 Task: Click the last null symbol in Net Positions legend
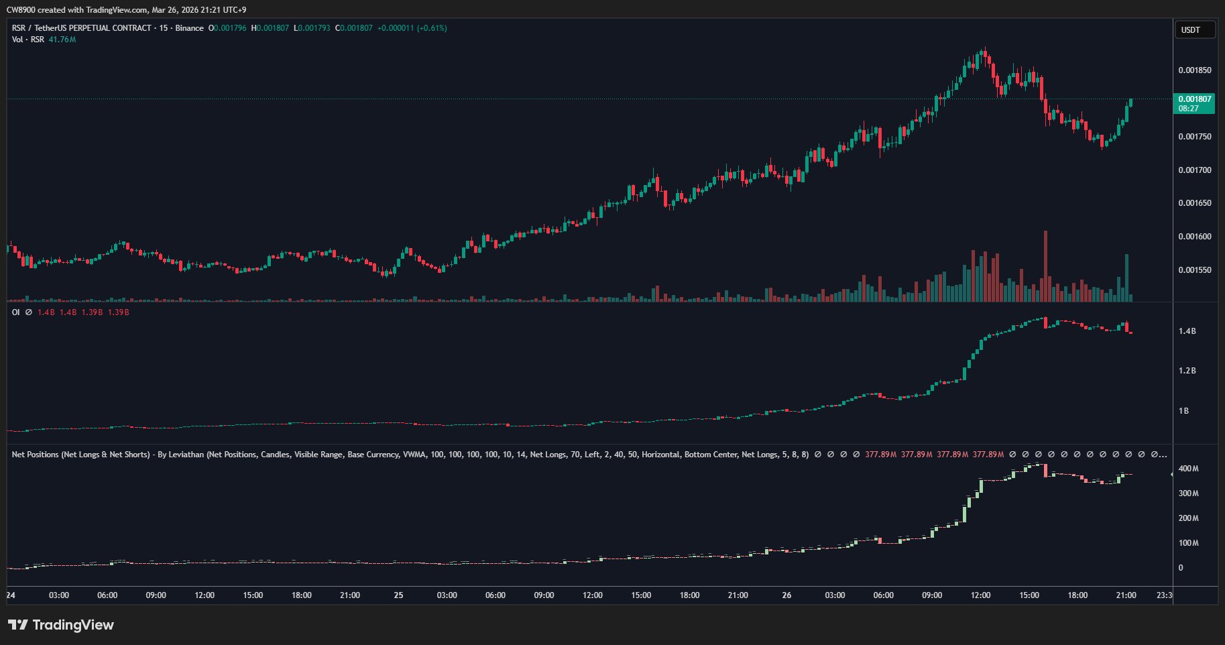(1153, 455)
